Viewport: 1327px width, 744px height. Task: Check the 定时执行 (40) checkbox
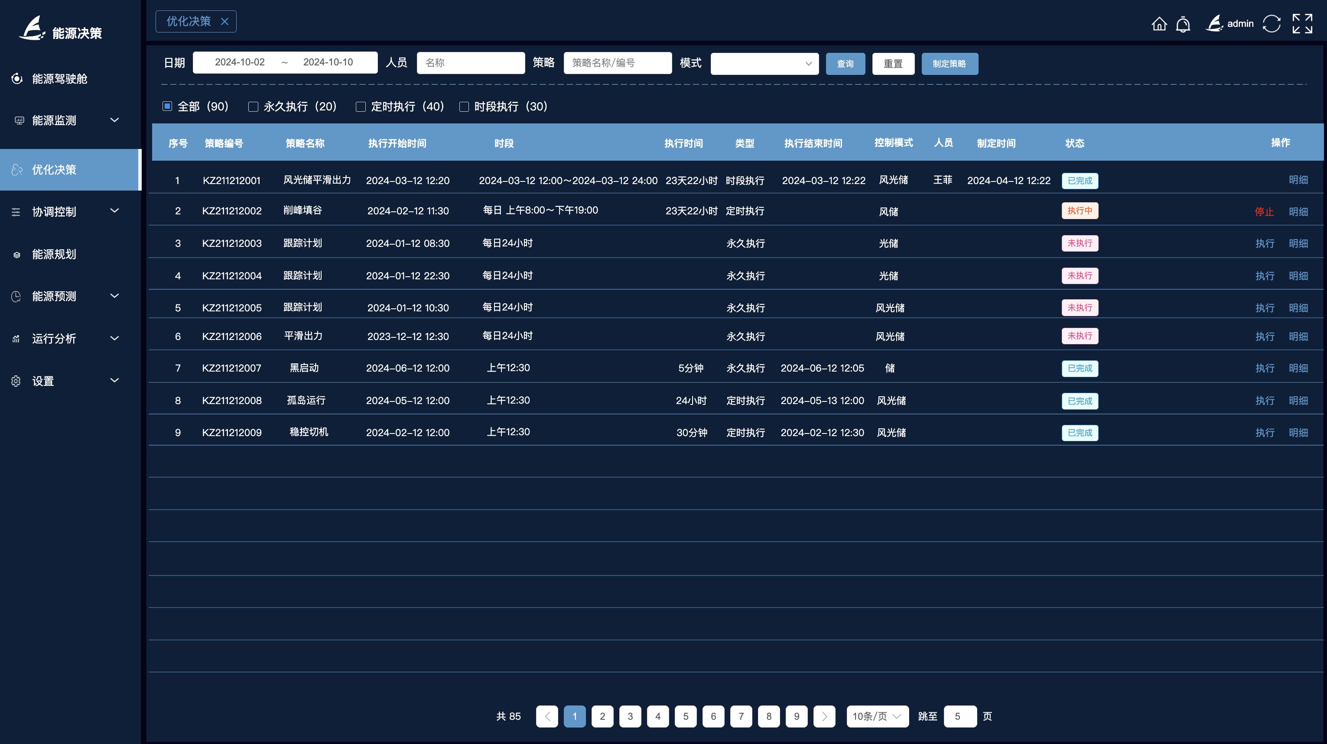pyautogui.click(x=361, y=107)
